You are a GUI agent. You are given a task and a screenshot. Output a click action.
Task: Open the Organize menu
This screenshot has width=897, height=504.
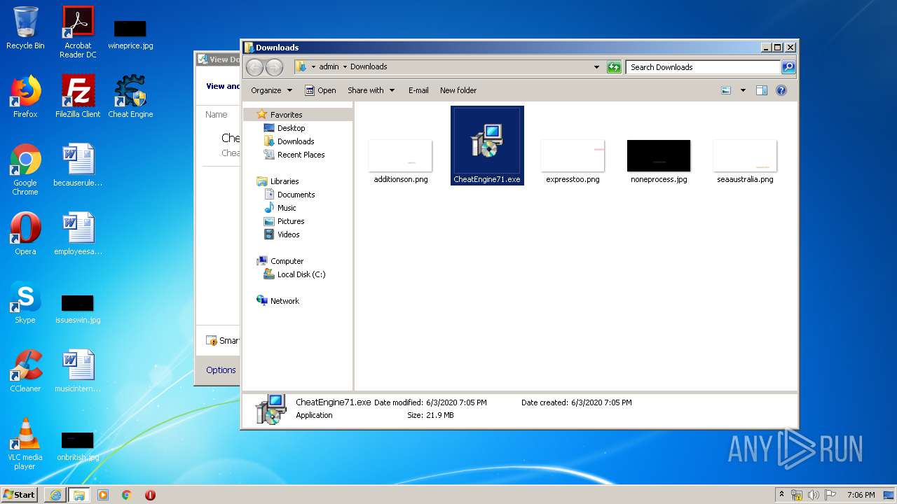pyautogui.click(x=271, y=90)
